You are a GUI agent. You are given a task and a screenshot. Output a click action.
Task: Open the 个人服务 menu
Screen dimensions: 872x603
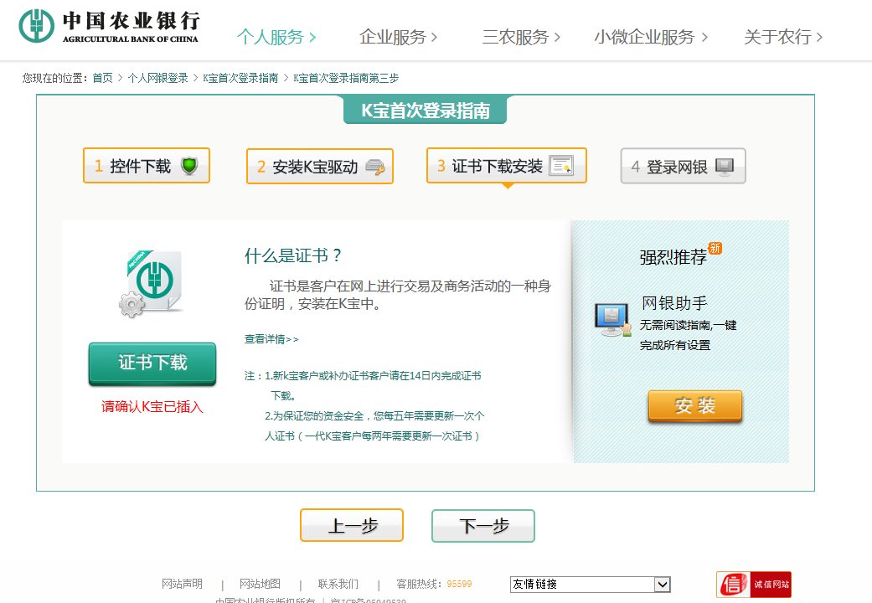pyautogui.click(x=271, y=37)
